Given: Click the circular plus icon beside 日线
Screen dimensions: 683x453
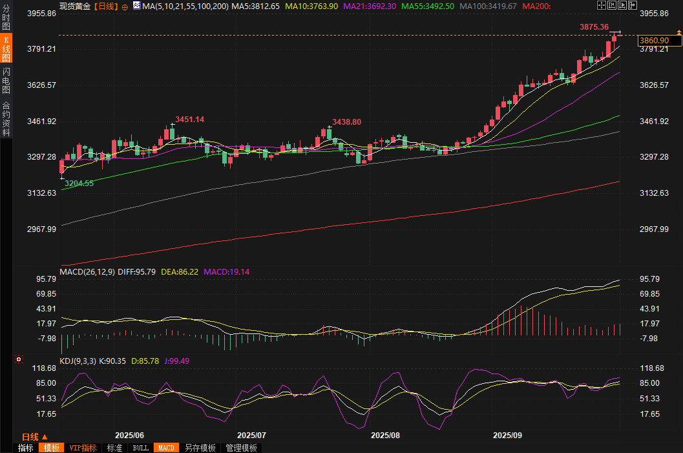Looking at the screenshot, I should (x=125, y=6).
